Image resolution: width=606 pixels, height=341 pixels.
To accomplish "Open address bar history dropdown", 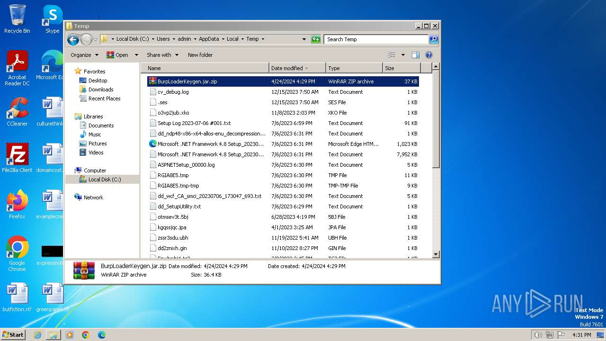I will click(304, 39).
